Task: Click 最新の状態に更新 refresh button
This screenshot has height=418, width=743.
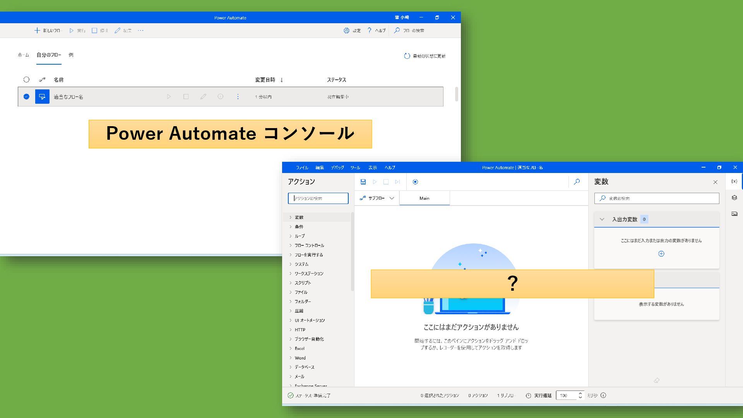Action: coord(425,56)
